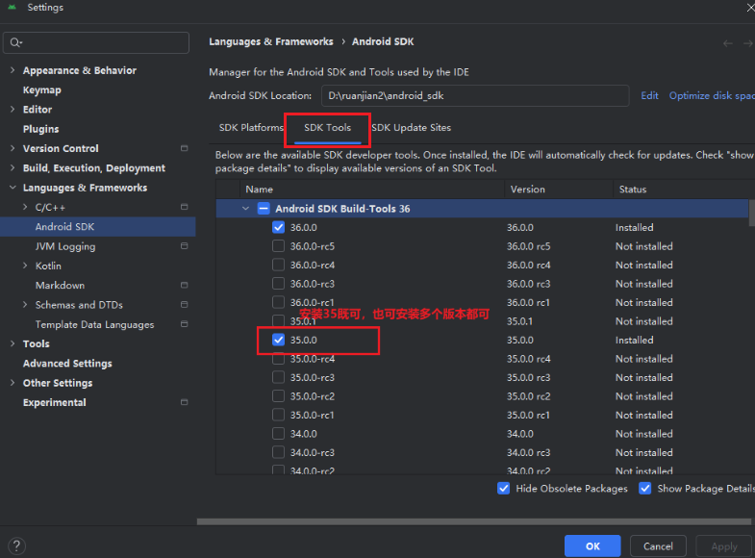Click the Markdown project-level settings icon
The width and height of the screenshot is (755, 558).
(184, 285)
